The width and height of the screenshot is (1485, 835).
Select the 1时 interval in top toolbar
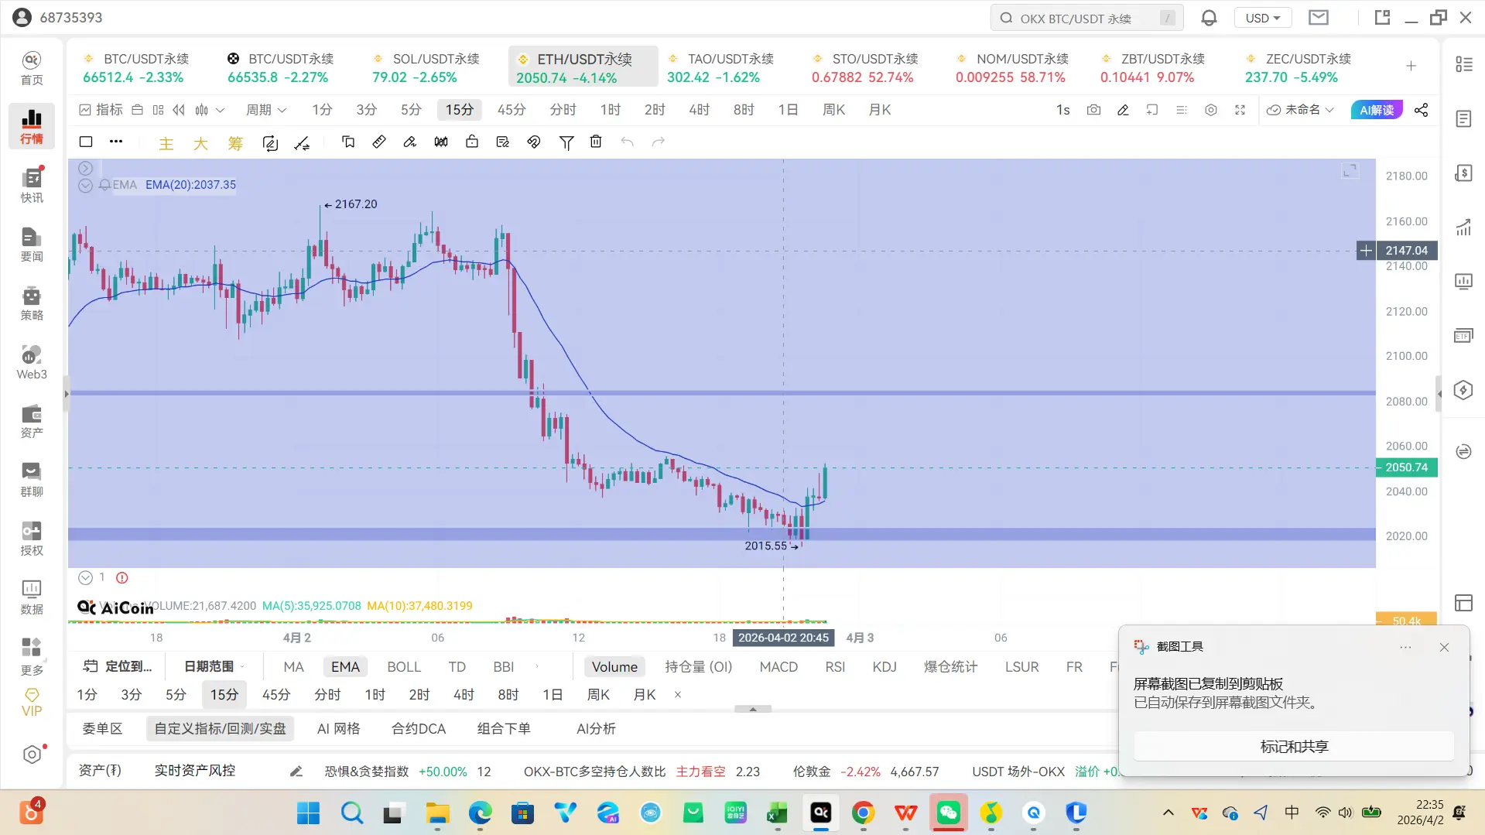[x=611, y=110]
